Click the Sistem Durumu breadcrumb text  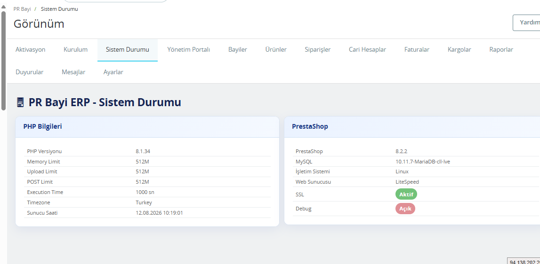(59, 9)
